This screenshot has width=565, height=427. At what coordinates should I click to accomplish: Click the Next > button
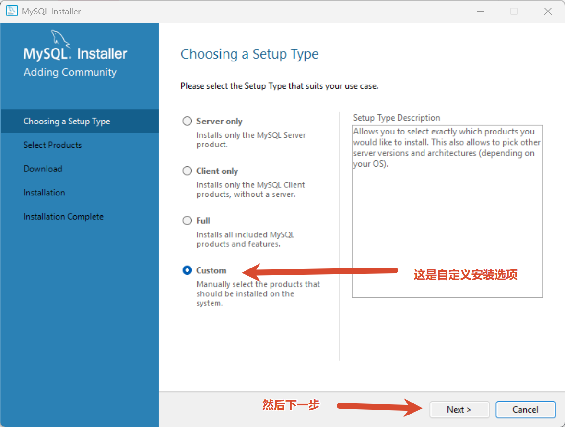point(459,410)
